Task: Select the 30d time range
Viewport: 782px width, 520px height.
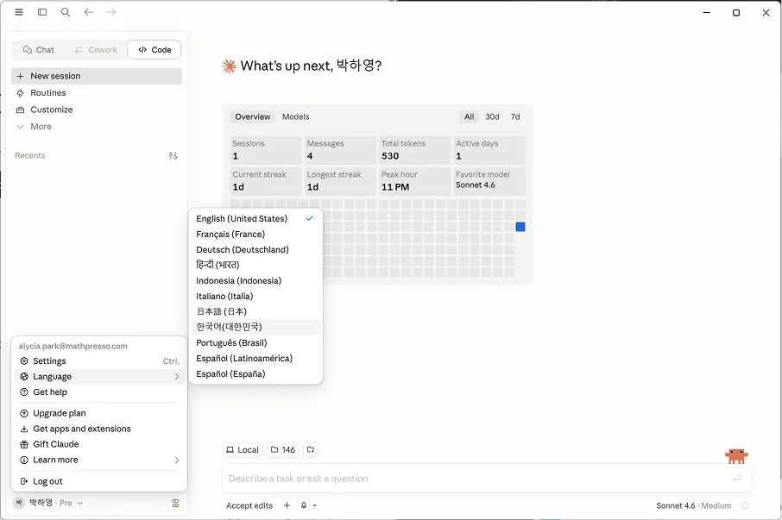Action: (492, 116)
